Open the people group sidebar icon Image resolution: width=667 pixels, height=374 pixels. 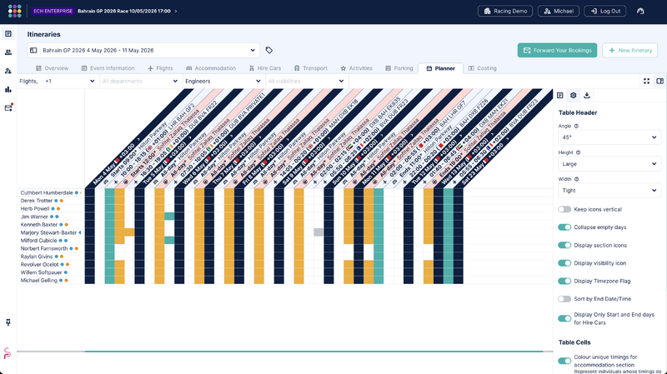pyautogui.click(x=8, y=52)
